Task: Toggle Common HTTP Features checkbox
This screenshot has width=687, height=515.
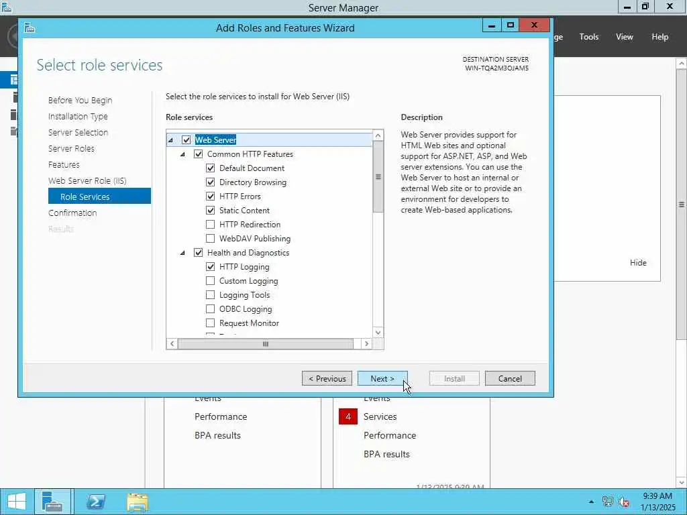Action: [199, 154]
